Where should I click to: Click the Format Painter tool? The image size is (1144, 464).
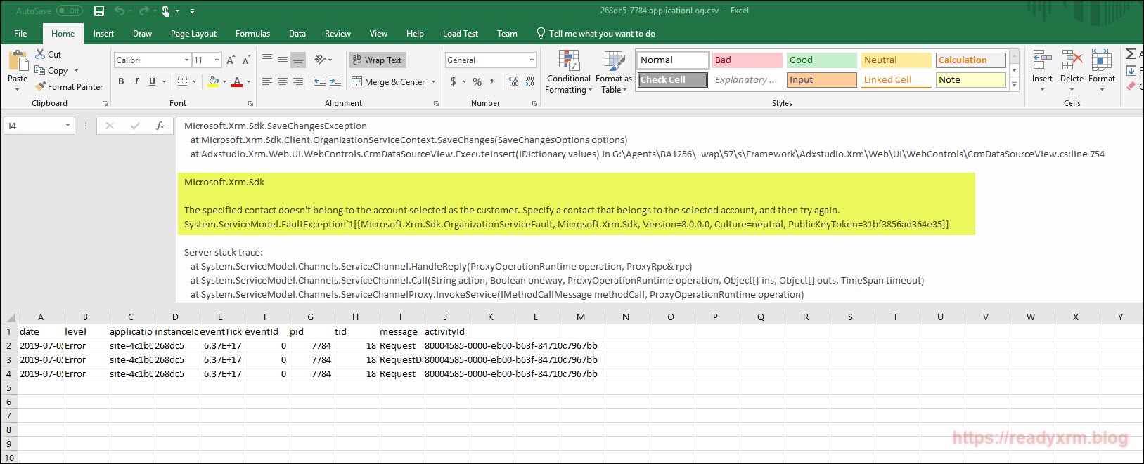point(69,86)
